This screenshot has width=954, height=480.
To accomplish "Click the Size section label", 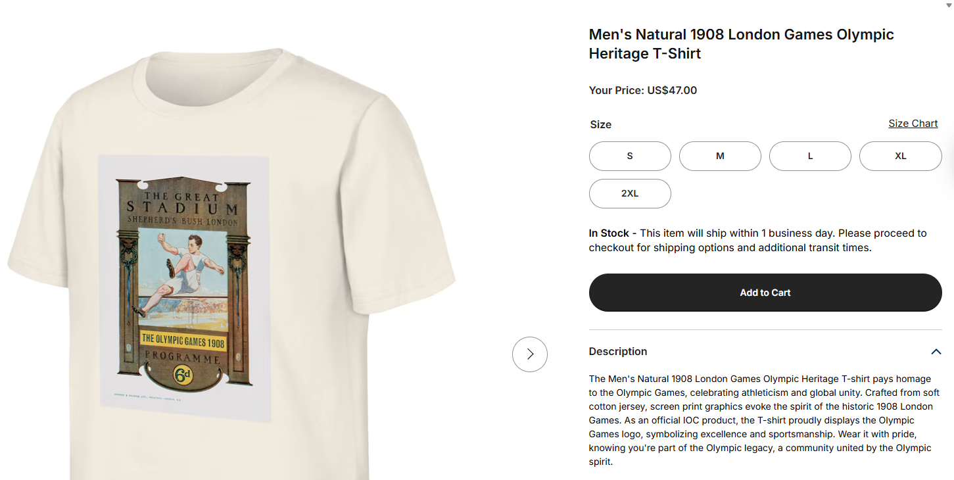I will 600,124.
